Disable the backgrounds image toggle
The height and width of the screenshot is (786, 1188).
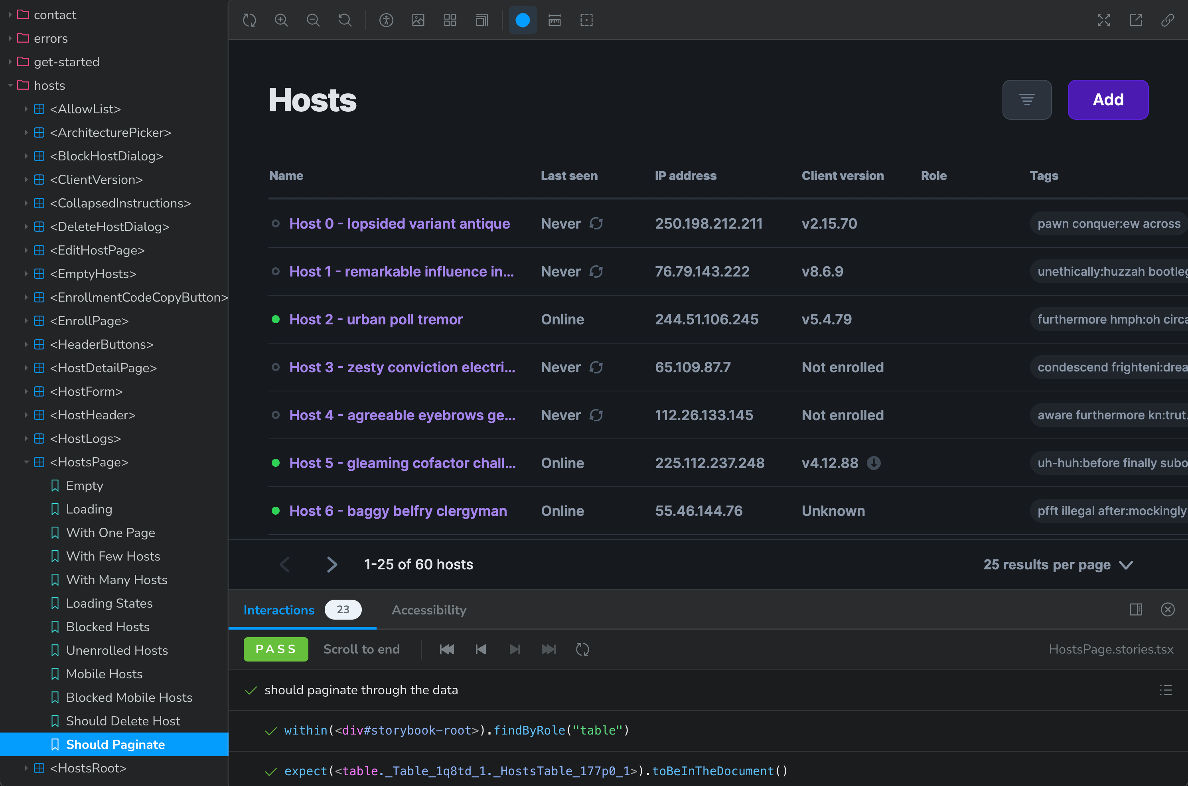[x=418, y=20]
